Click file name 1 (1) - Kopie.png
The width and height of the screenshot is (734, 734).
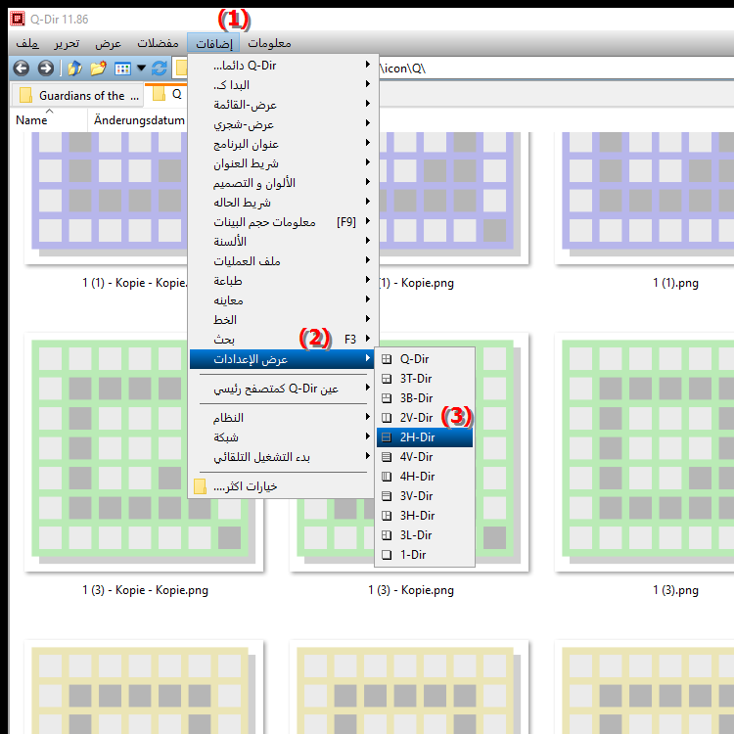coord(417,283)
